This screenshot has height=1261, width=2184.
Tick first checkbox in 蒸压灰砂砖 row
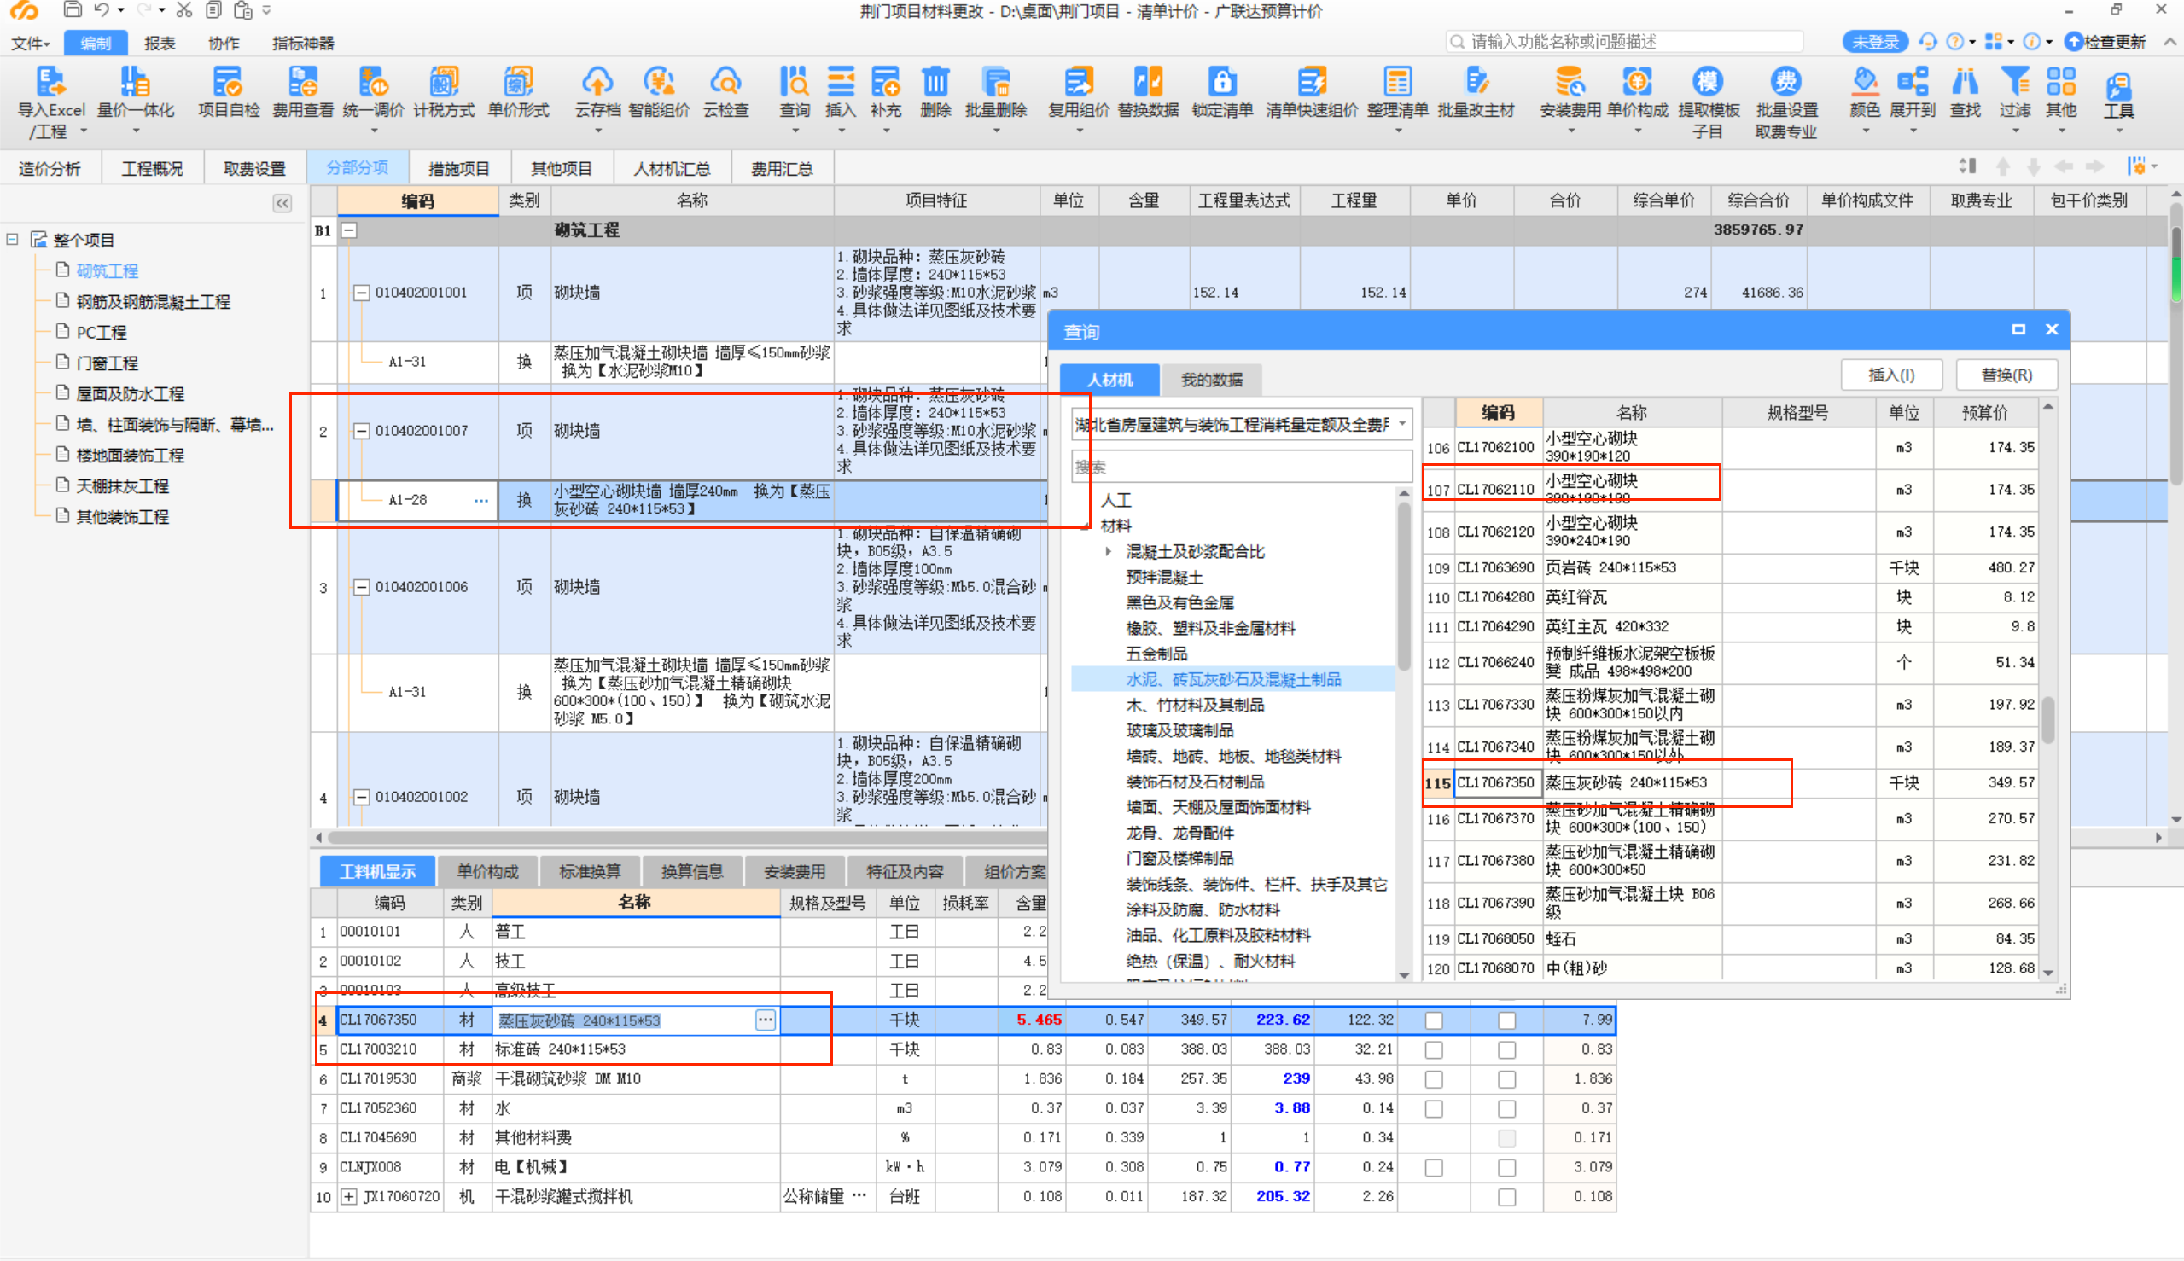[x=1434, y=1020]
